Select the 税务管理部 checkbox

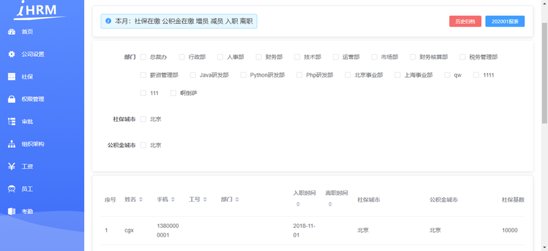[462, 57]
